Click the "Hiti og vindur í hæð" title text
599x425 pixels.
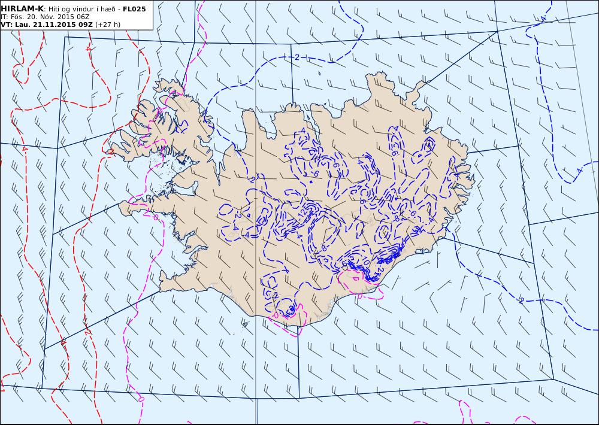81,9
